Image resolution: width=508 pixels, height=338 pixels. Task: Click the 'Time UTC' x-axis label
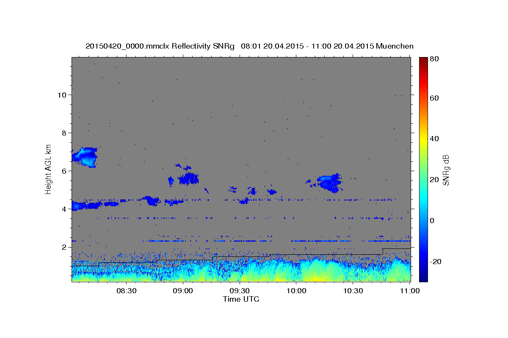241,299
